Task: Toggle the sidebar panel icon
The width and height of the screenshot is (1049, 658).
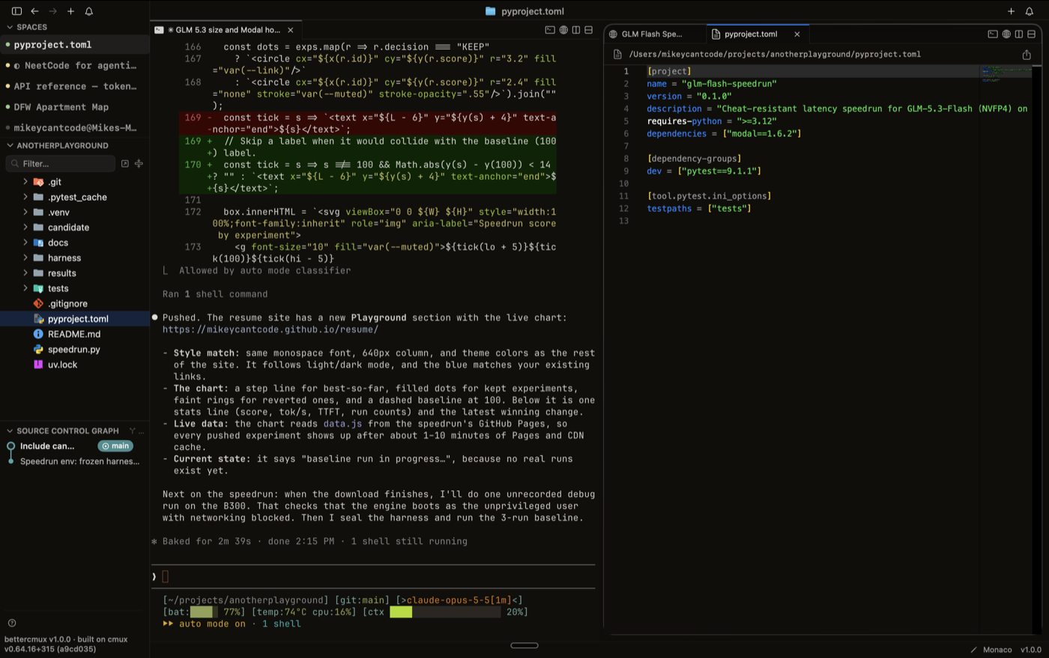Action: coord(16,11)
